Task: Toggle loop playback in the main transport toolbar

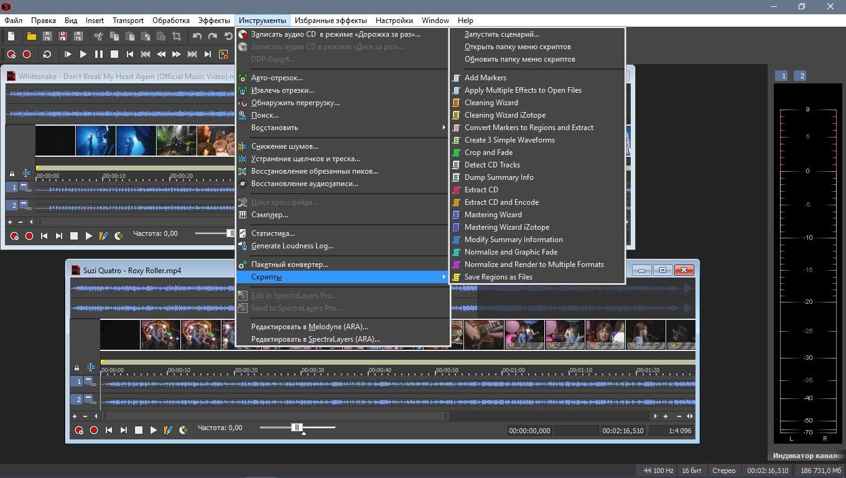Action: (x=47, y=54)
